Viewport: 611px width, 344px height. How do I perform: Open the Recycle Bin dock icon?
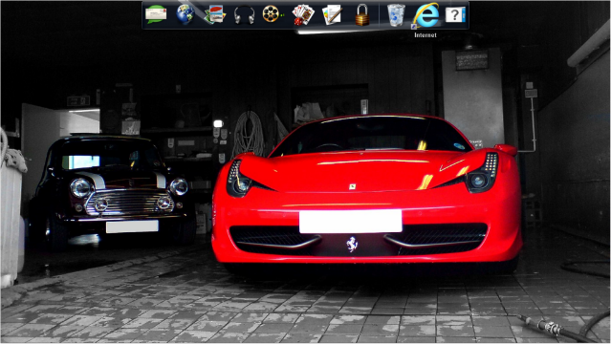point(396,15)
